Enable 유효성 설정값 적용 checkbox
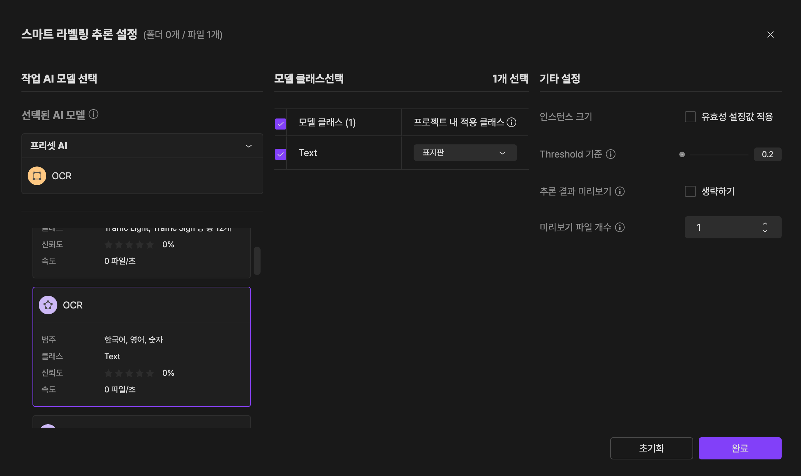 pyautogui.click(x=690, y=117)
